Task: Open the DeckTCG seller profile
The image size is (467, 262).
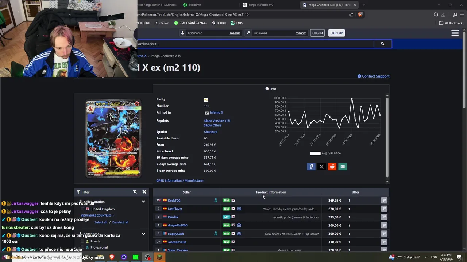Action: coord(174,201)
